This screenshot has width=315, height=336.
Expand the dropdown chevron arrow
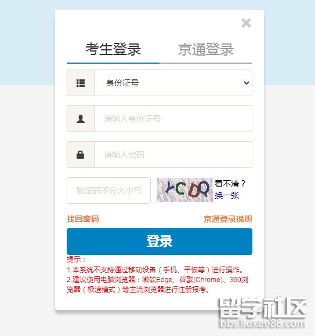pos(247,83)
